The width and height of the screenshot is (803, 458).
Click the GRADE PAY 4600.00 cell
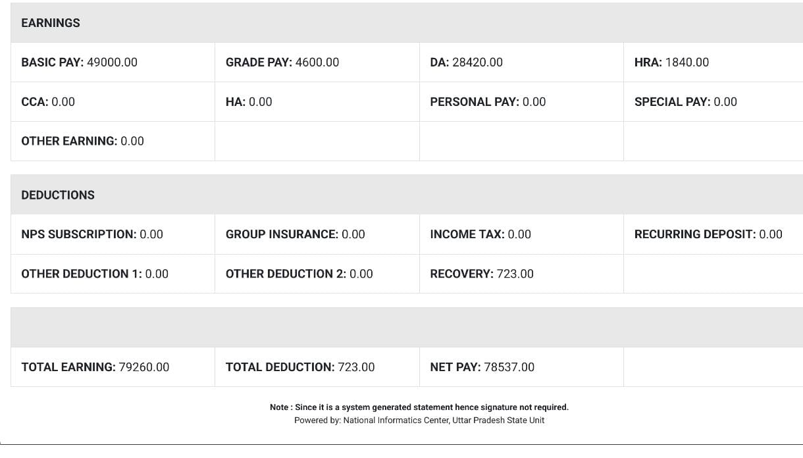click(x=282, y=63)
